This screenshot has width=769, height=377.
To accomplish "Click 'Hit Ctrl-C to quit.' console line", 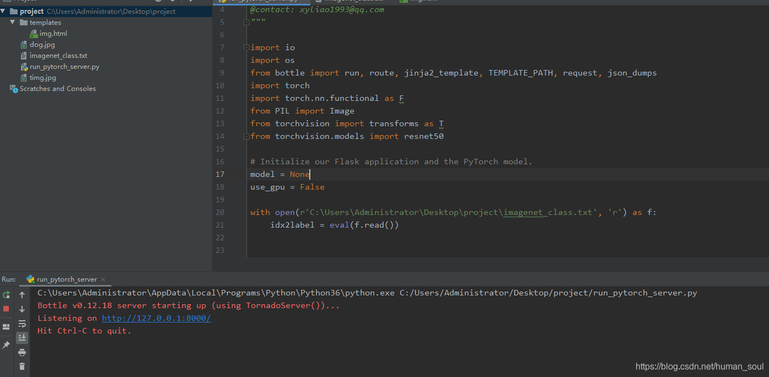I will click(84, 331).
